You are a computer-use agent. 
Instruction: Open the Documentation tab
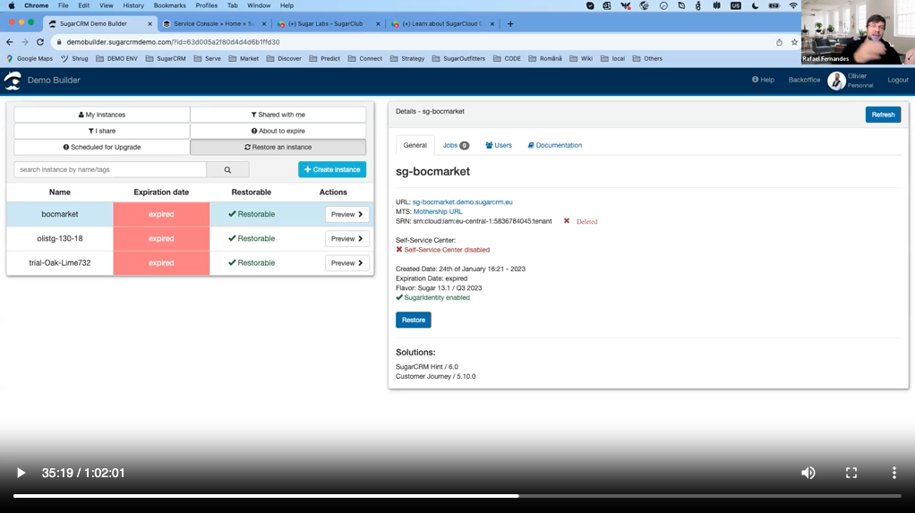[x=554, y=145]
